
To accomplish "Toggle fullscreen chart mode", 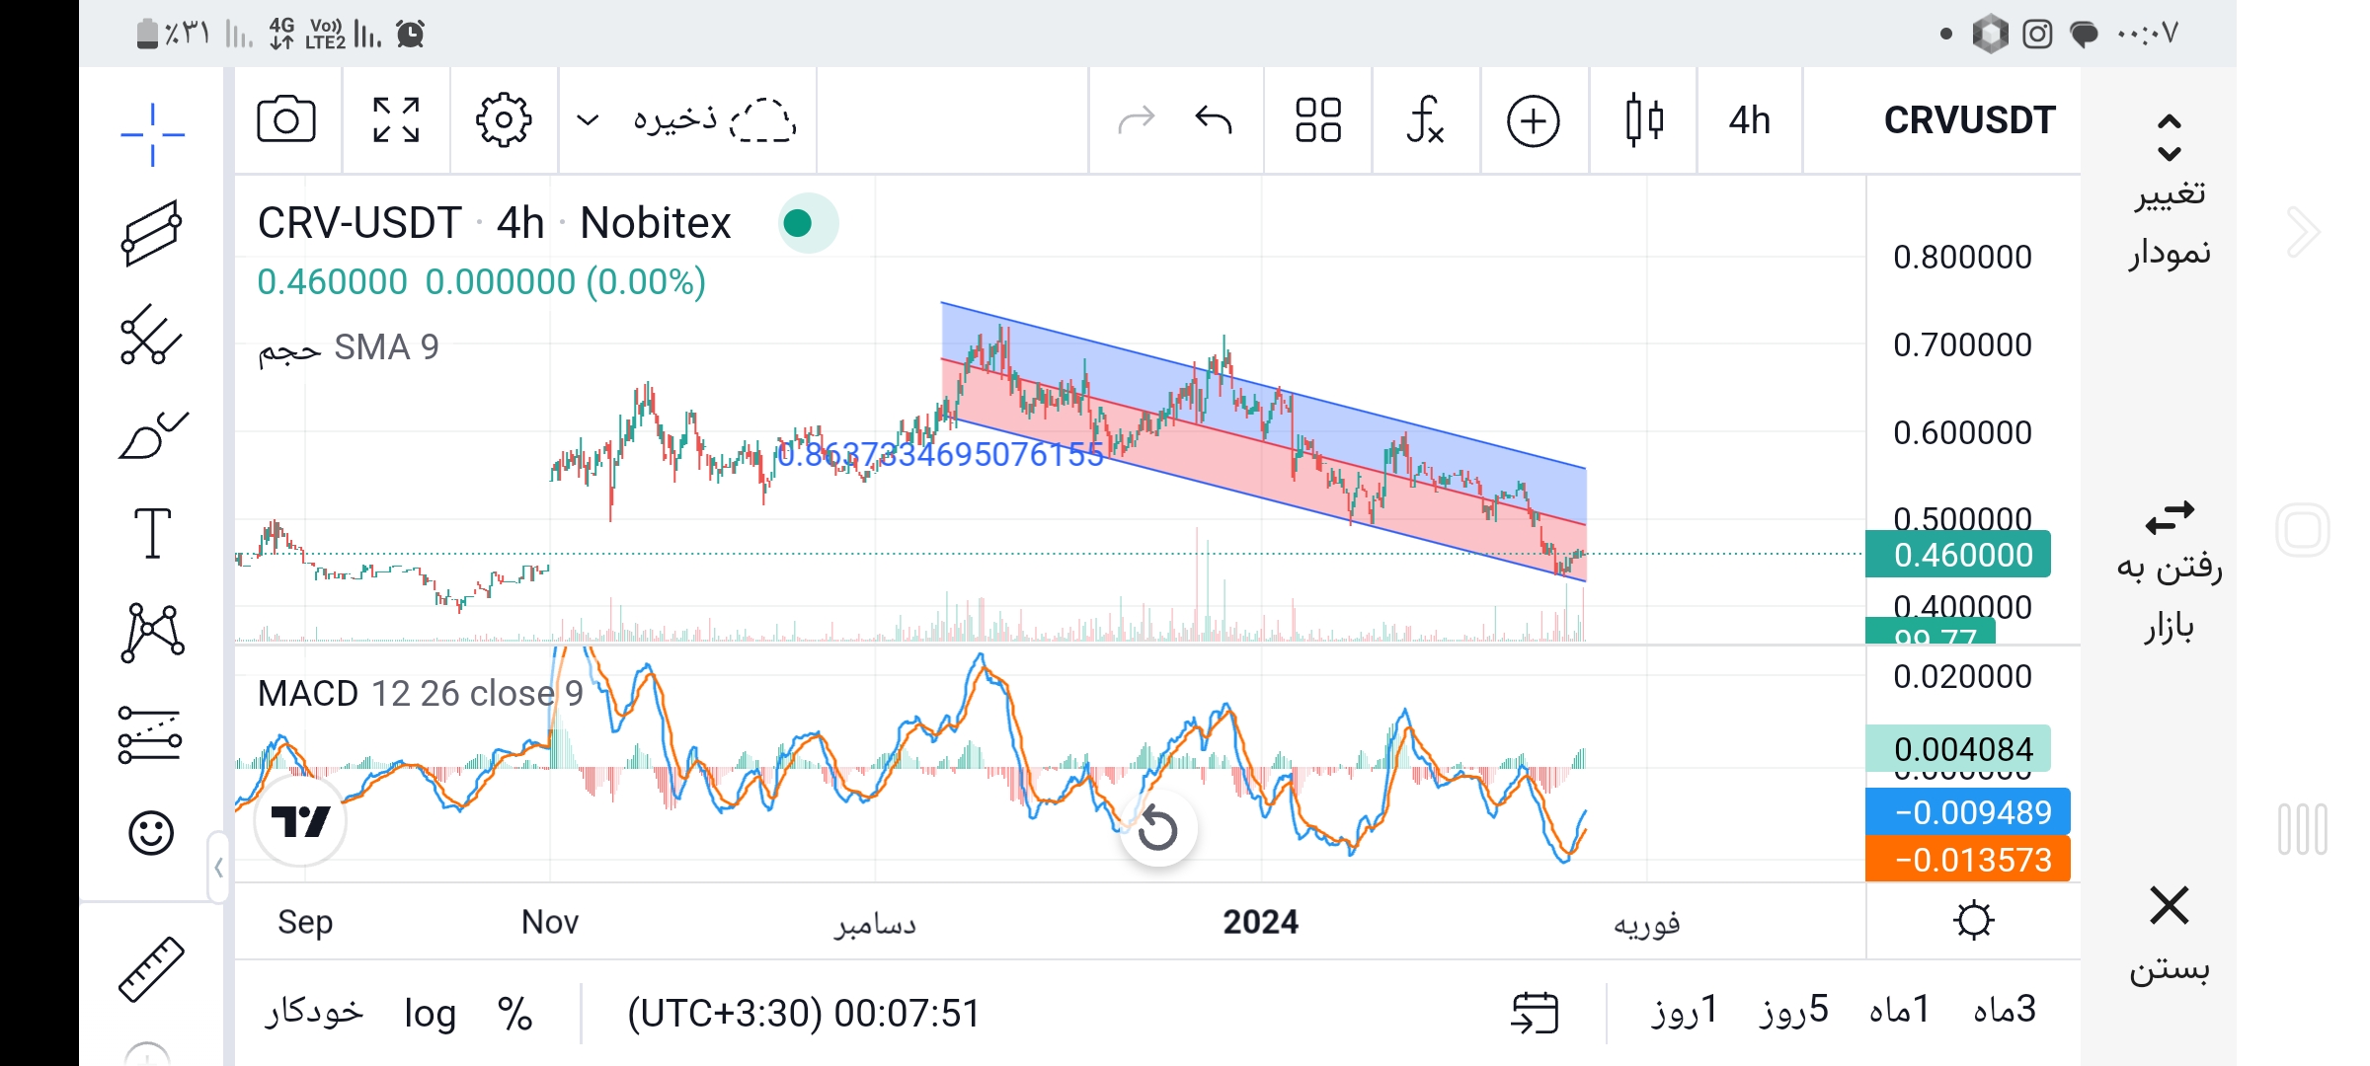I will (x=396, y=120).
